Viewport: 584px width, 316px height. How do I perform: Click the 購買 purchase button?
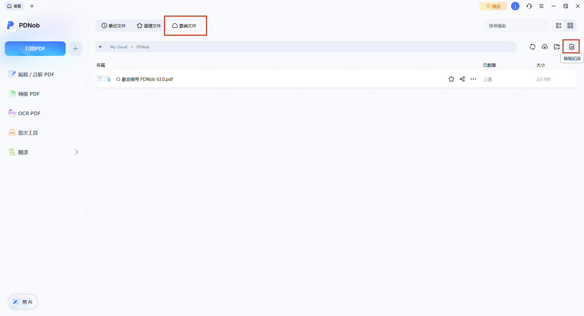tap(493, 6)
